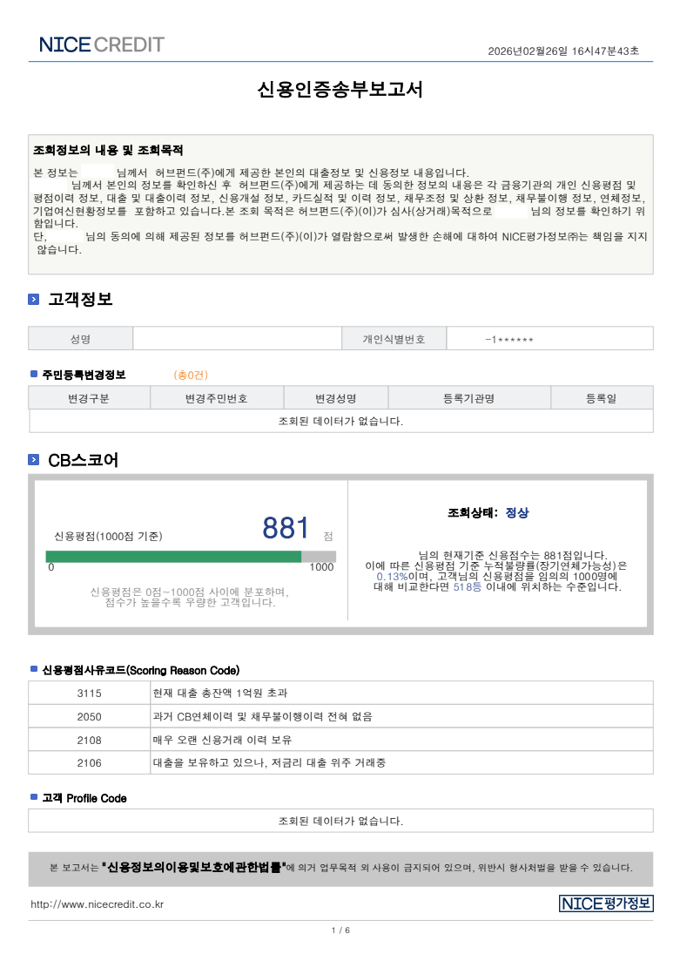Click the 정상 status text
Viewport: 680px width, 961px height.
pos(517,513)
